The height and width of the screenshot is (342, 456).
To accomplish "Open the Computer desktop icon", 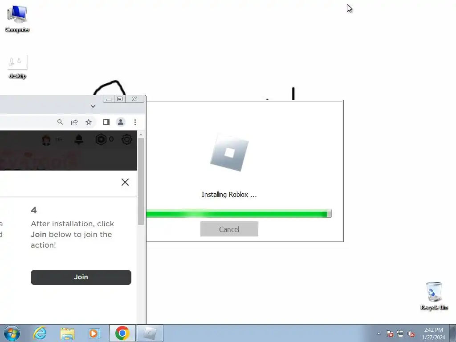I will click(x=17, y=19).
